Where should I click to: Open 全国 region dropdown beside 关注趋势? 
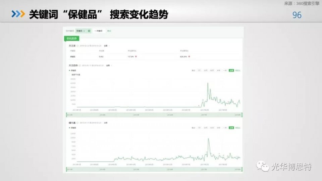tap(109, 65)
